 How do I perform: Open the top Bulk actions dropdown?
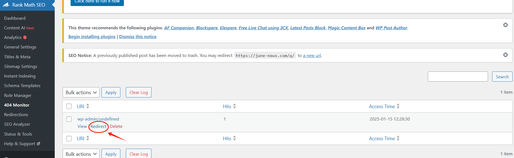pos(81,92)
